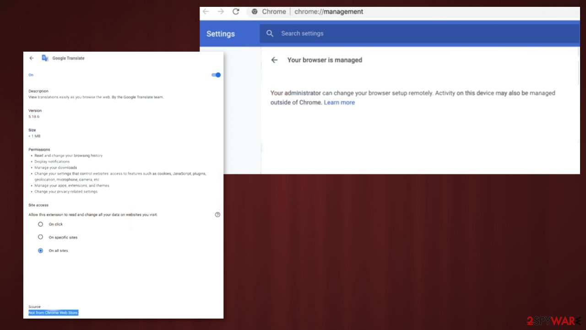This screenshot has width=586, height=330.
Task: Click the Chrome browser back arrow
Action: coord(206,11)
